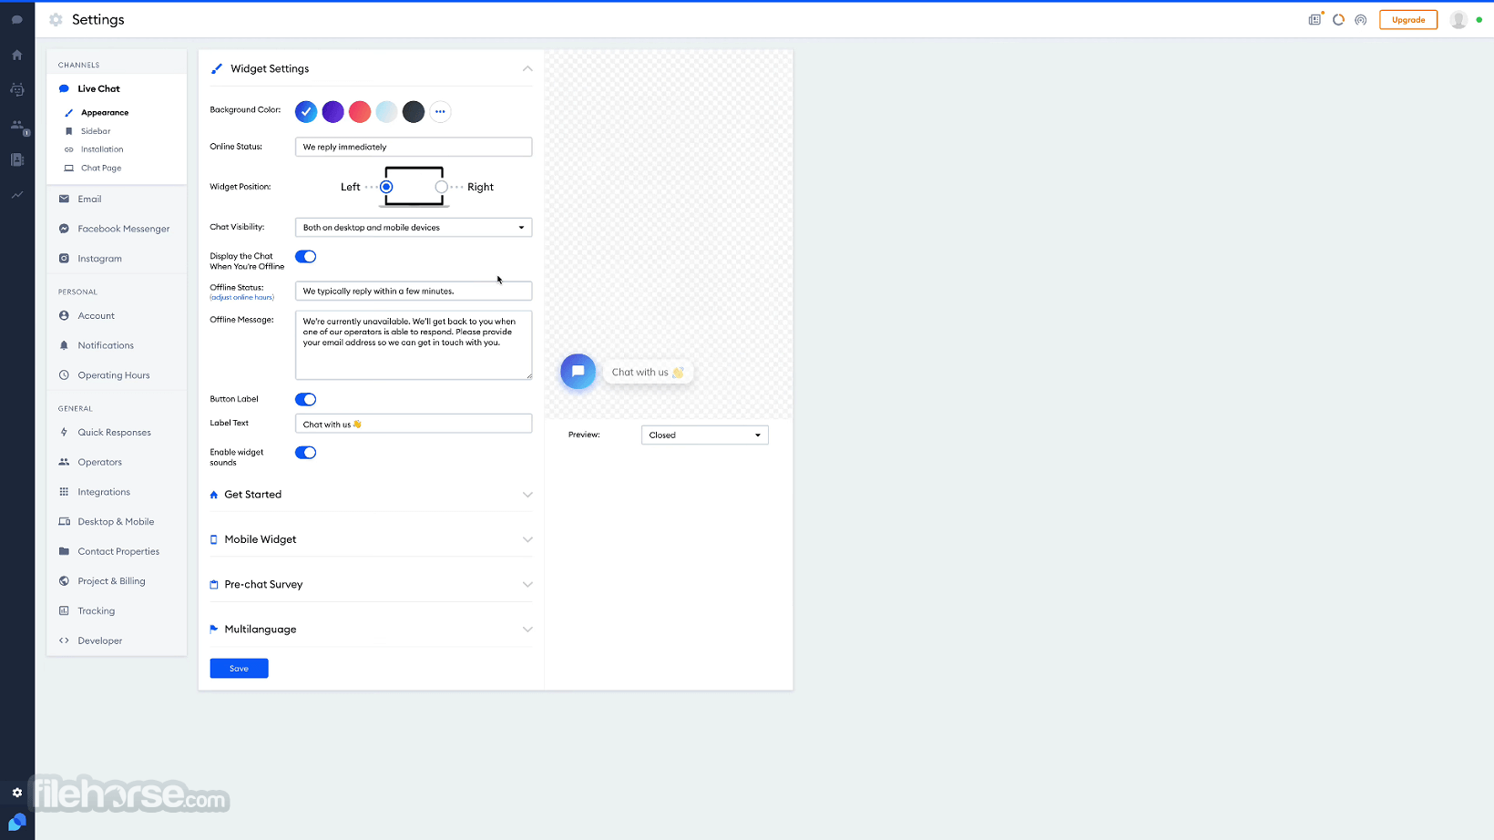The height and width of the screenshot is (840, 1494).
Task: Toggle Enable widget sounds switch
Action: [306, 453]
